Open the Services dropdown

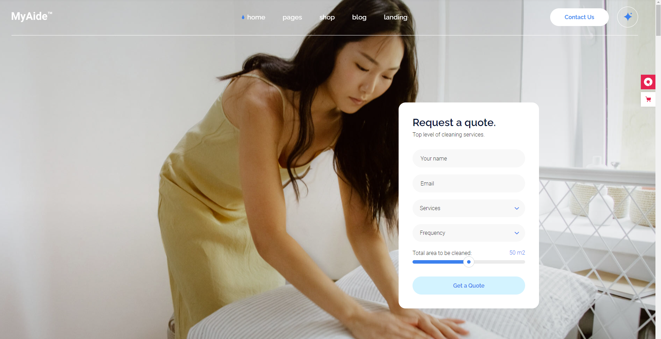[468, 208]
